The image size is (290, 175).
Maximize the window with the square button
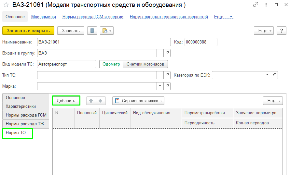(276, 5)
